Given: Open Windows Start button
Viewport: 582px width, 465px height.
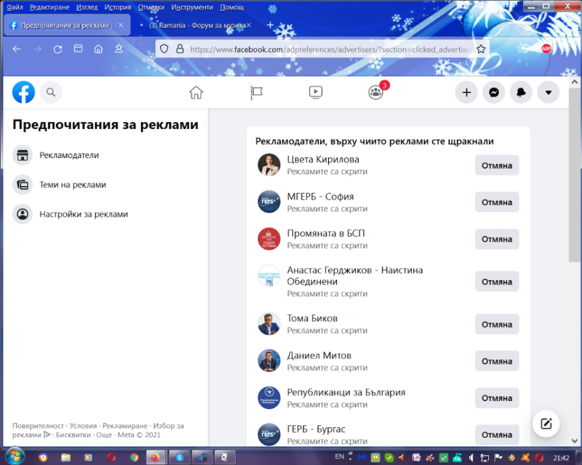Looking at the screenshot, I should tap(14, 456).
